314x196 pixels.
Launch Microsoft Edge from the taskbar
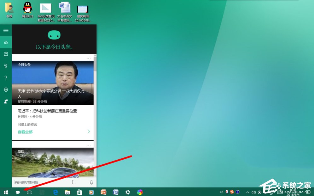point(55,192)
